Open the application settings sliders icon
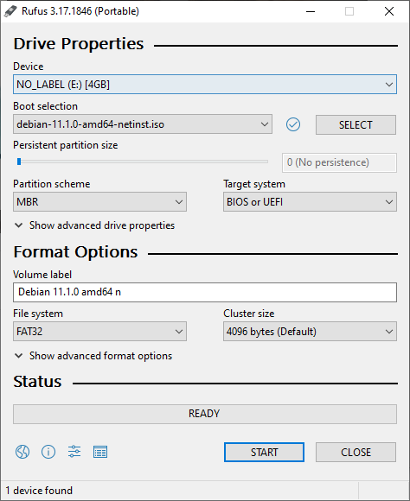The image size is (410, 501). pyautogui.click(x=74, y=452)
